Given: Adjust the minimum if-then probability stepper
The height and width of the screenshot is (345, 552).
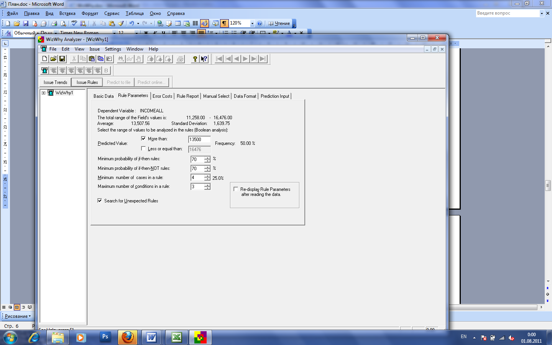Looking at the screenshot, I should pyautogui.click(x=207, y=159).
